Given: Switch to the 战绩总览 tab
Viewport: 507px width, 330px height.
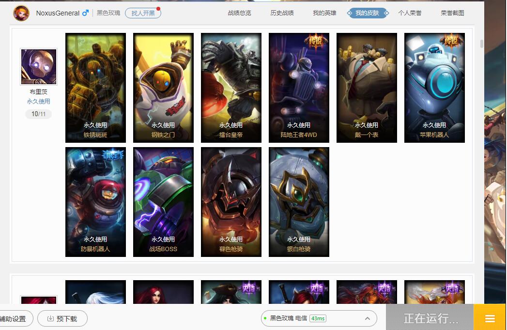Looking at the screenshot, I should click(x=239, y=13).
